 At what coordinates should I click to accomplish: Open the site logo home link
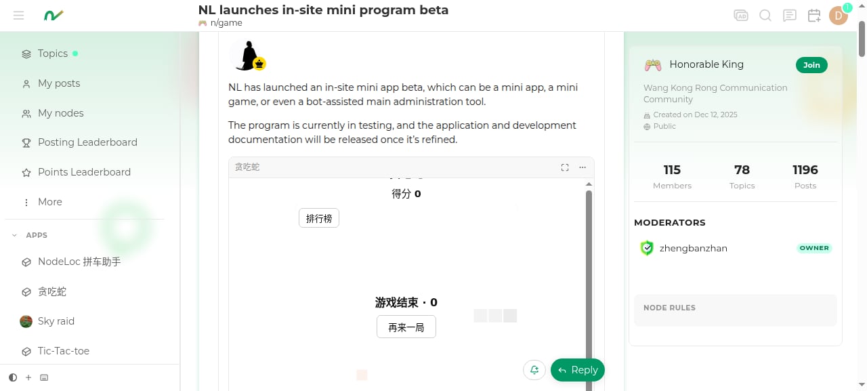click(x=54, y=16)
